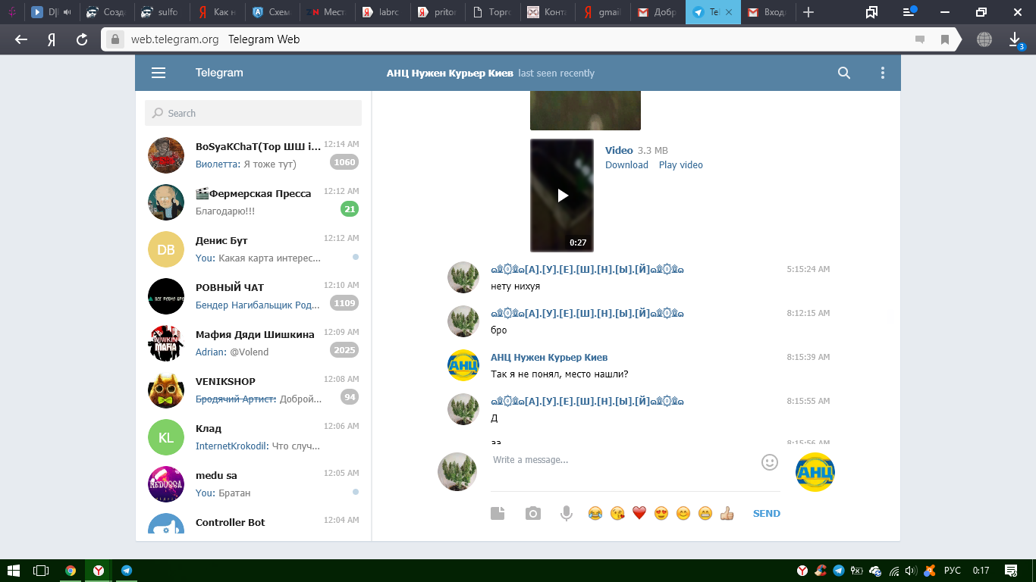Click the DB avatar of Денис Бут
The height and width of the screenshot is (582, 1036).
pyautogui.click(x=166, y=249)
